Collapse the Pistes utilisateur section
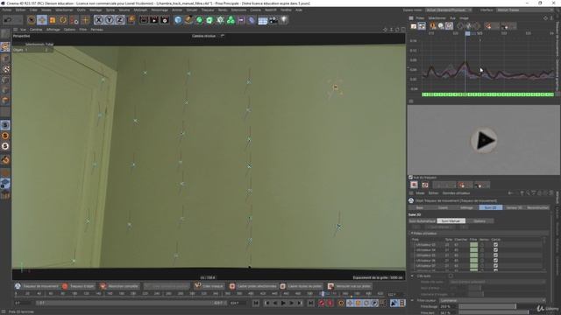Screen dimensions: 561x315 (411, 234)
